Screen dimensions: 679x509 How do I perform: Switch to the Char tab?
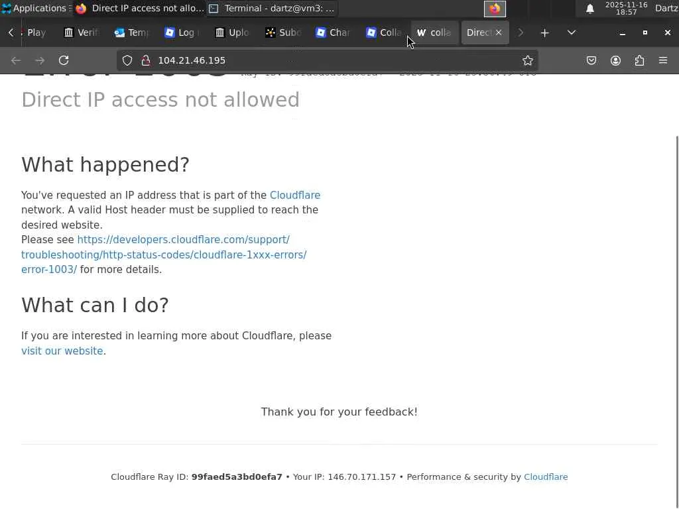click(333, 32)
